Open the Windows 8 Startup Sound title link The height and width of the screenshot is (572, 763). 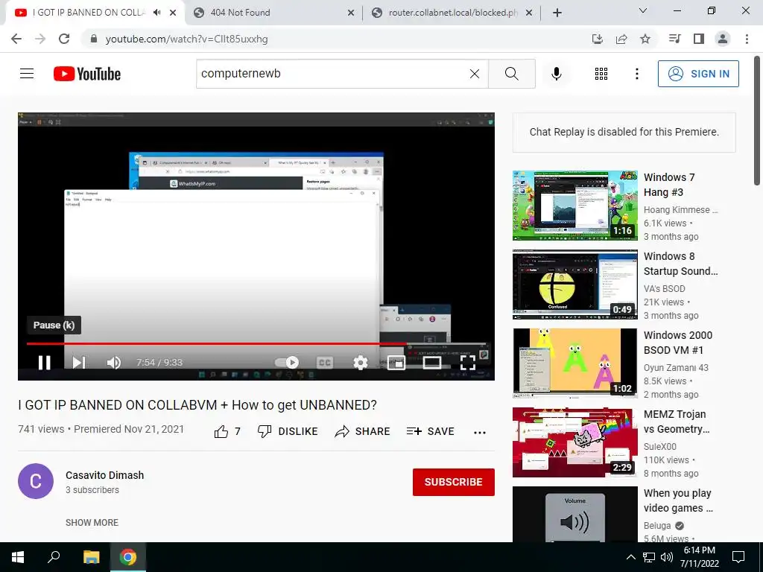(680, 264)
